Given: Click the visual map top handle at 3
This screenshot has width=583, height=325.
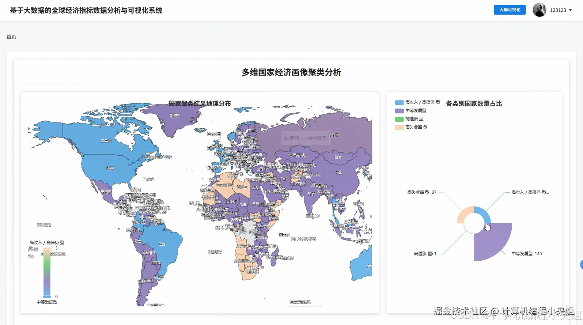Looking at the screenshot, I should click(x=47, y=249).
